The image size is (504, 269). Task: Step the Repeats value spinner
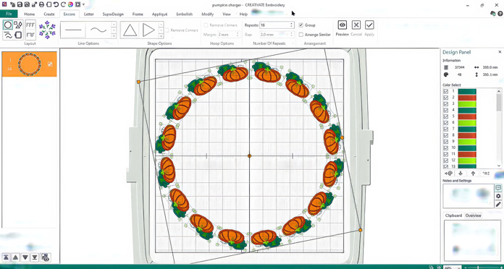pyautogui.click(x=292, y=25)
